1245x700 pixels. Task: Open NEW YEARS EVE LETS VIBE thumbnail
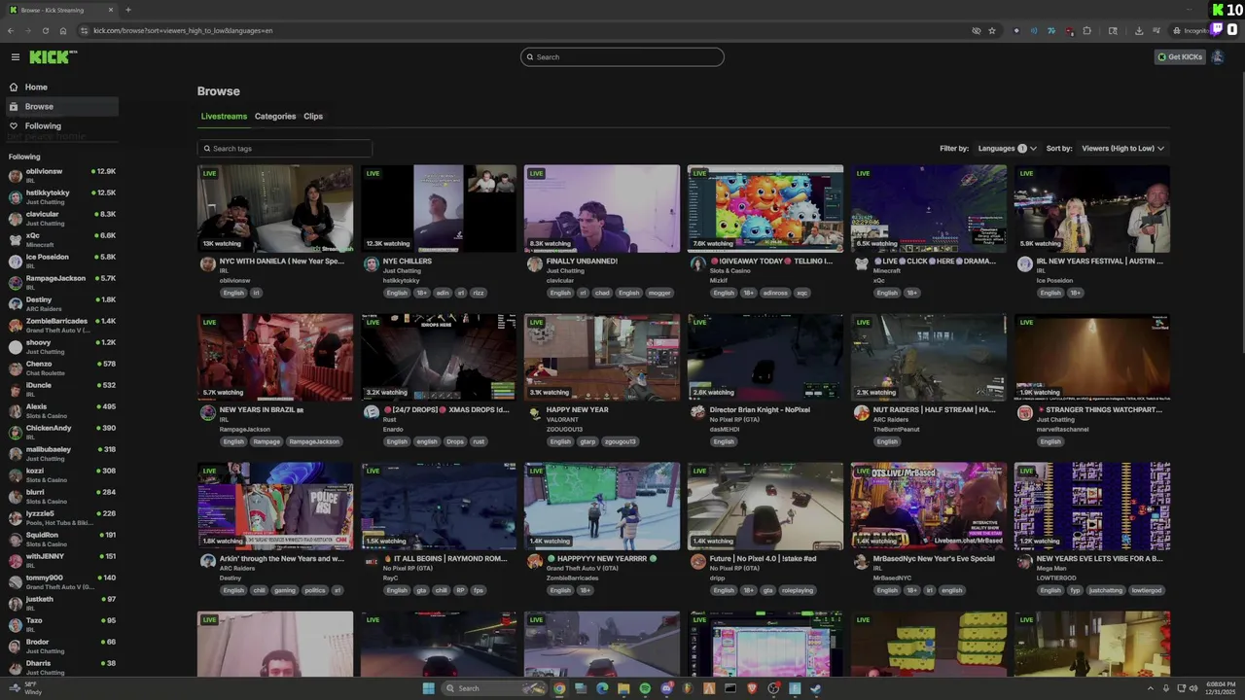coord(1092,506)
